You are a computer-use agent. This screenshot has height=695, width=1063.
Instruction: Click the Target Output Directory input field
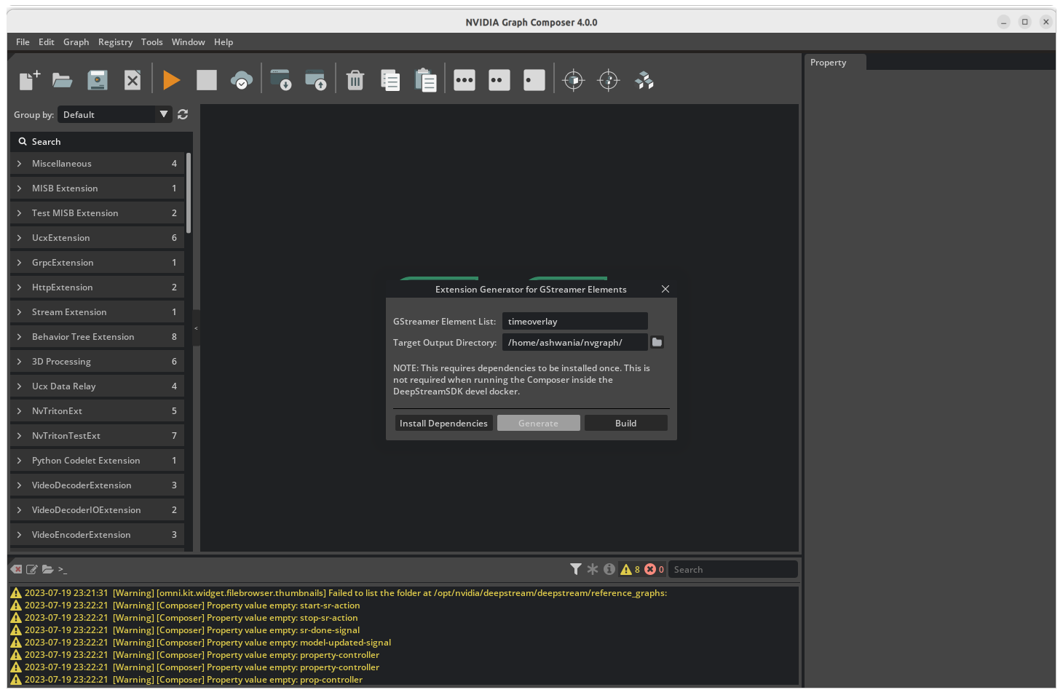coord(575,342)
